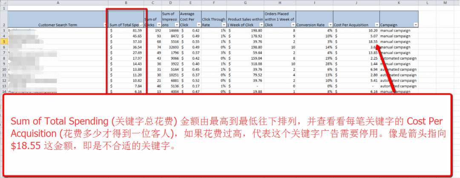Open Campaign column filter dropdown
The image size is (460, 178).
tap(415, 25)
